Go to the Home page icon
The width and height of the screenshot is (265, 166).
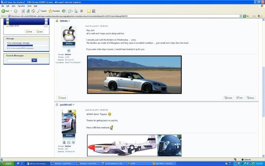point(33,11)
